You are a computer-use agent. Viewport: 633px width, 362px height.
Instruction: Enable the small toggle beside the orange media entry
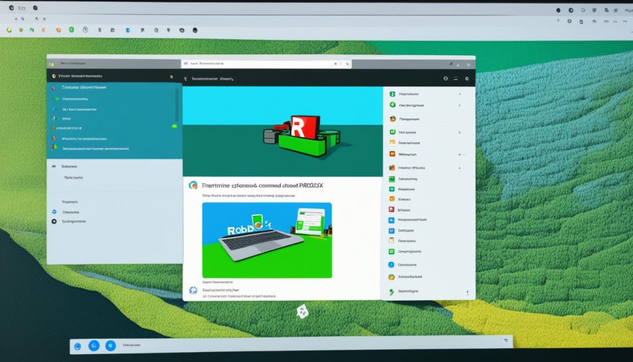coord(462,153)
